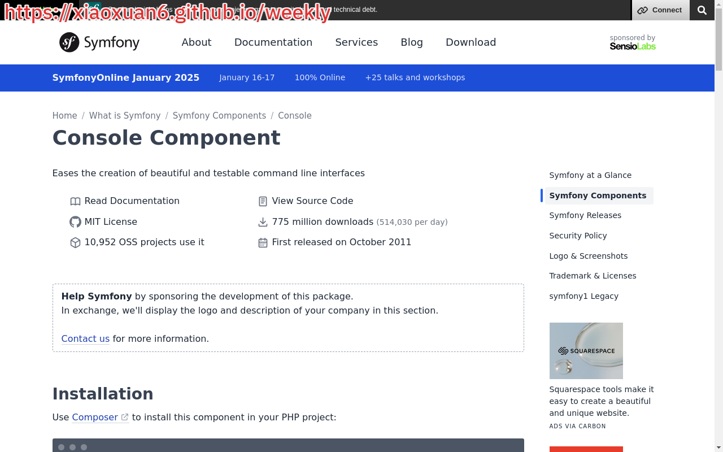Follow the Contact us link
Image resolution: width=723 pixels, height=452 pixels.
(85, 338)
